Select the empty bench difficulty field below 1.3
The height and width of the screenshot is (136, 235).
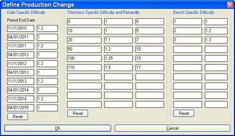coord(216,49)
